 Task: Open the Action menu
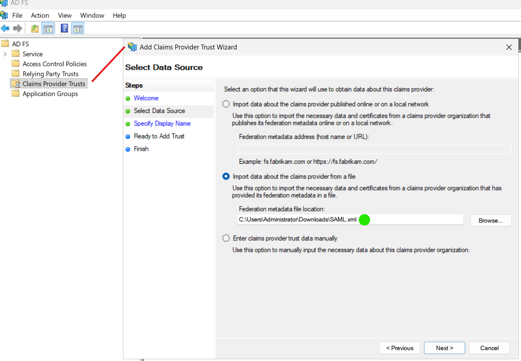40,15
